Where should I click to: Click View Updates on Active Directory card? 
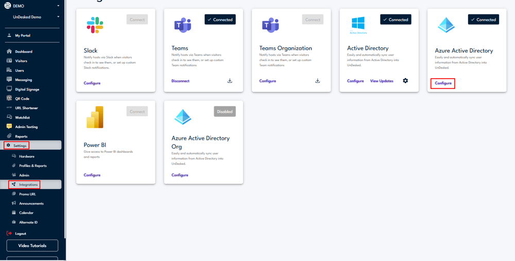click(382, 81)
